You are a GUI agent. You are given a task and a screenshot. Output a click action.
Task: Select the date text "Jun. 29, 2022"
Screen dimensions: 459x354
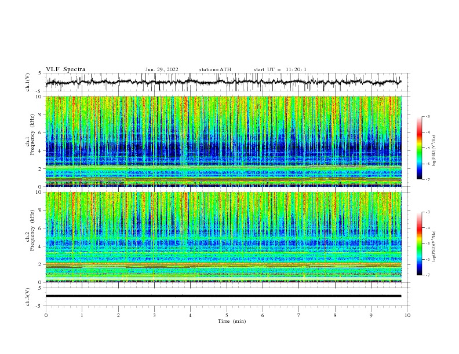[162, 69]
